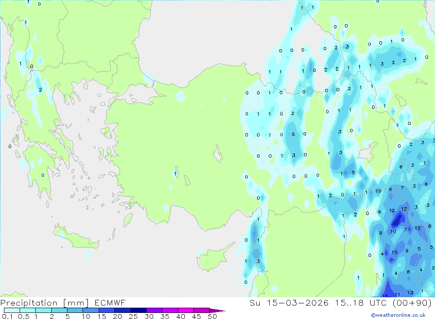
Task: Click the 35–40 mm legend color box
Action: pos(170,310)
